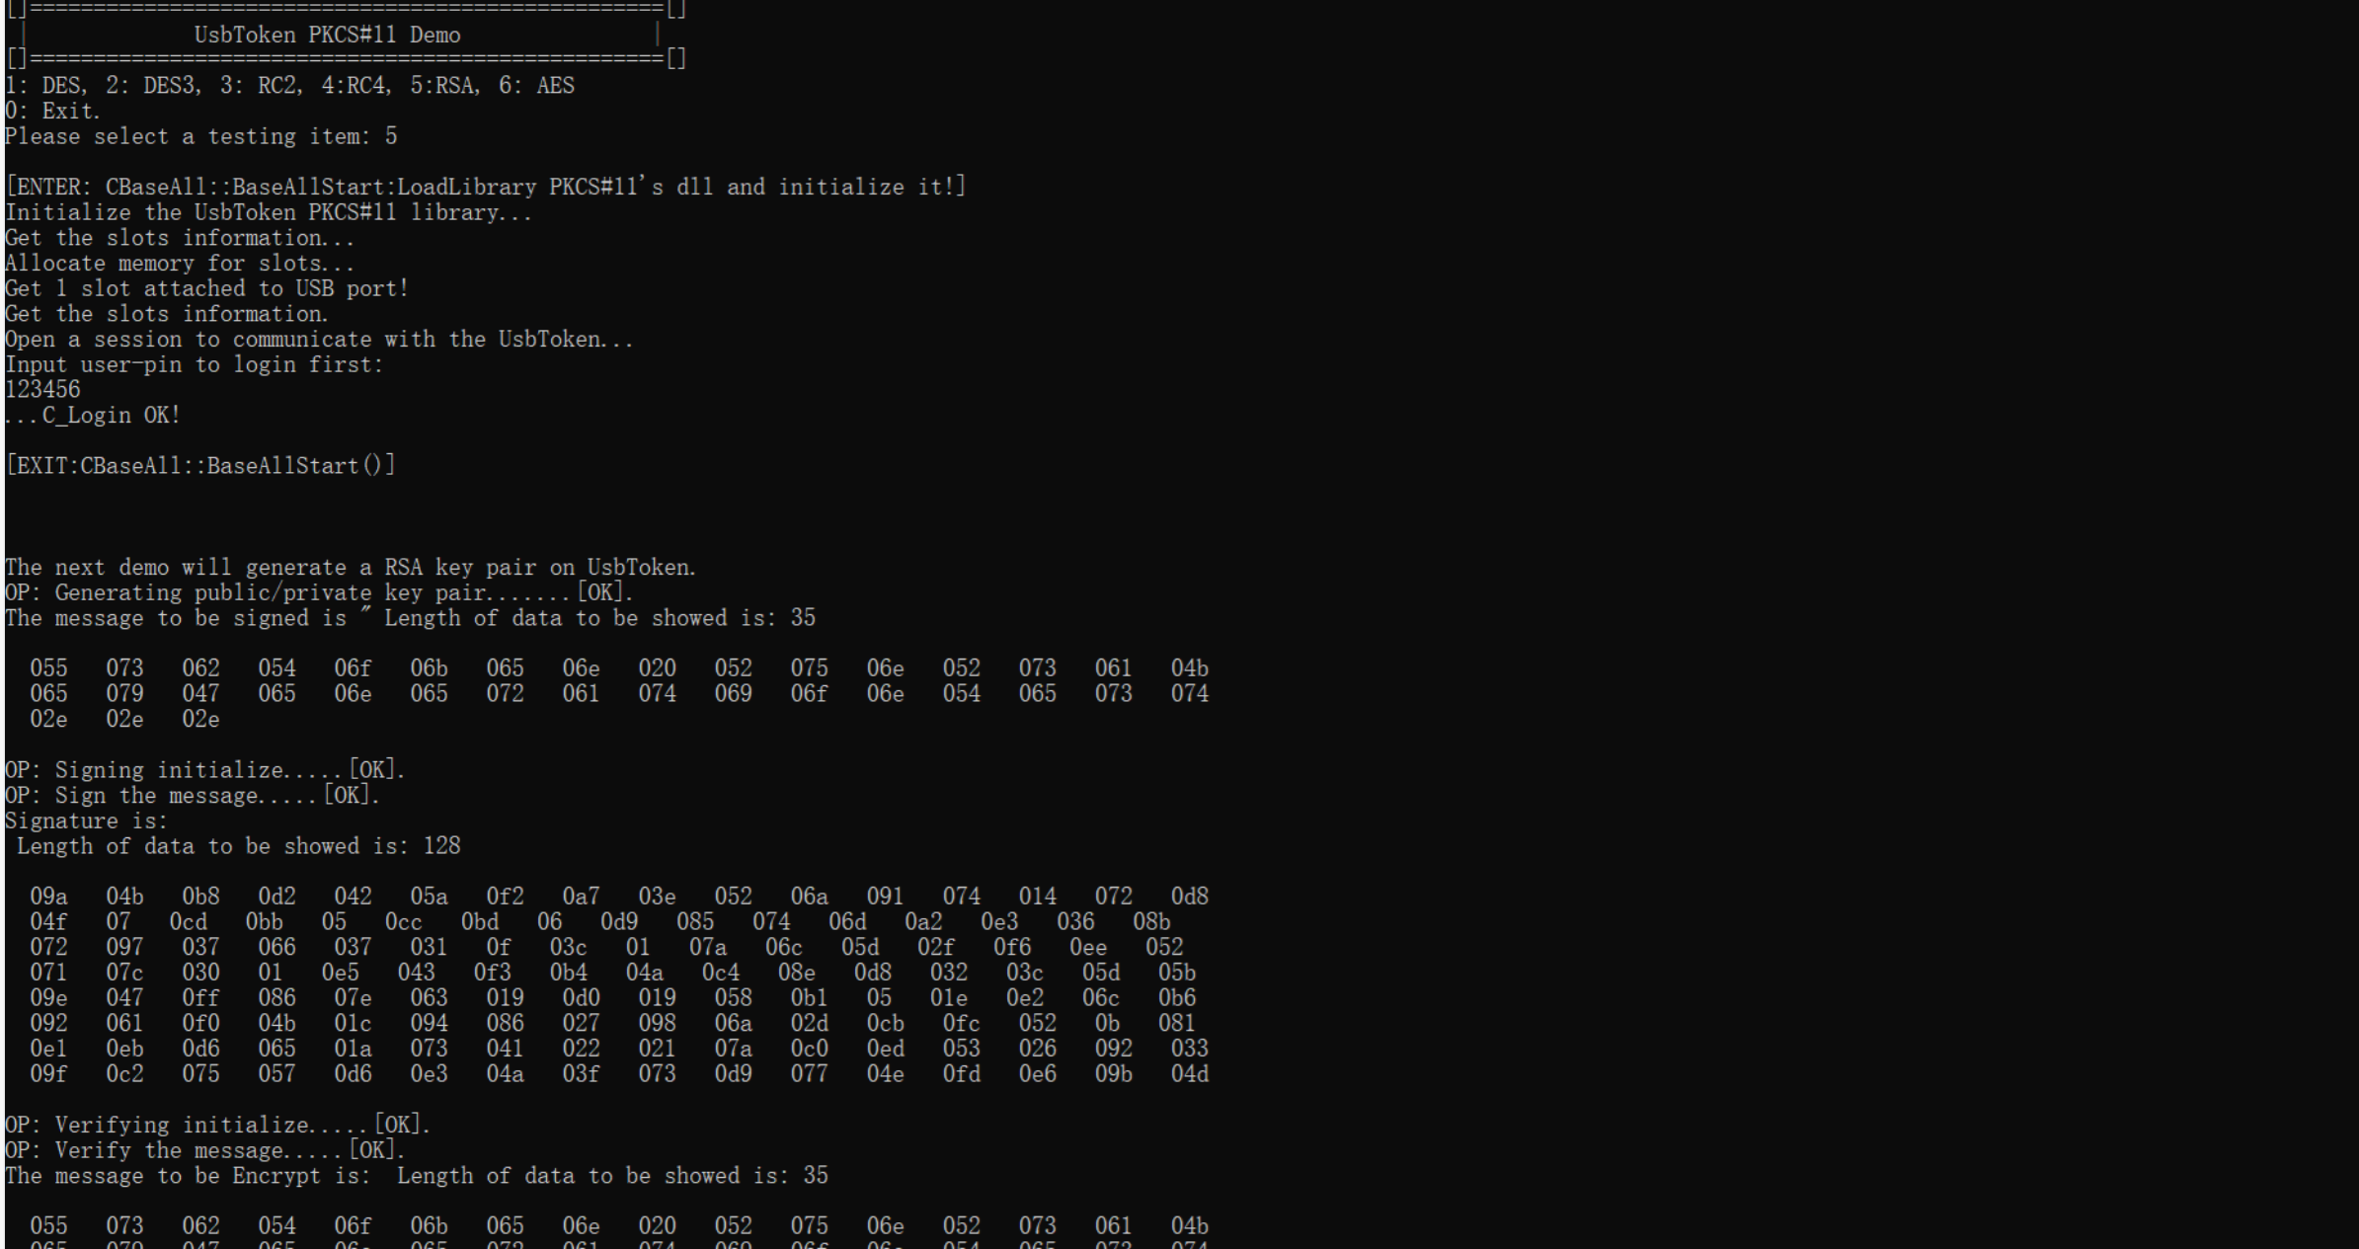This screenshot has height=1249, width=2359.
Task: Click 'Input user-pin to login first:' prompt
Action: point(194,365)
